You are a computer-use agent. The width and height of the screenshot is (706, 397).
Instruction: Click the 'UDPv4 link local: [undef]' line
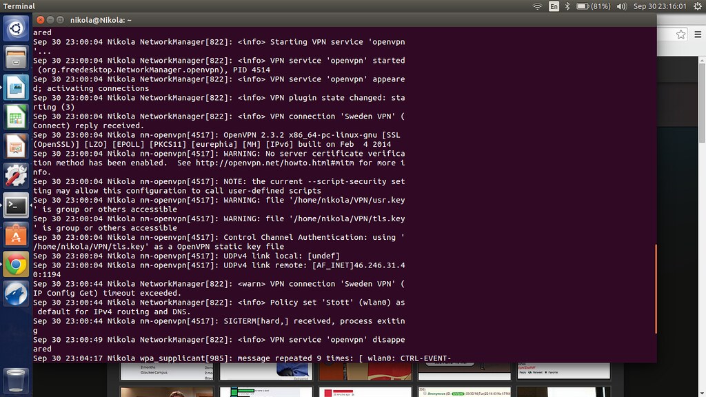(x=186, y=256)
